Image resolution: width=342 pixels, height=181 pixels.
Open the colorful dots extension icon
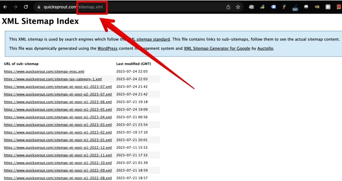click(x=317, y=7)
